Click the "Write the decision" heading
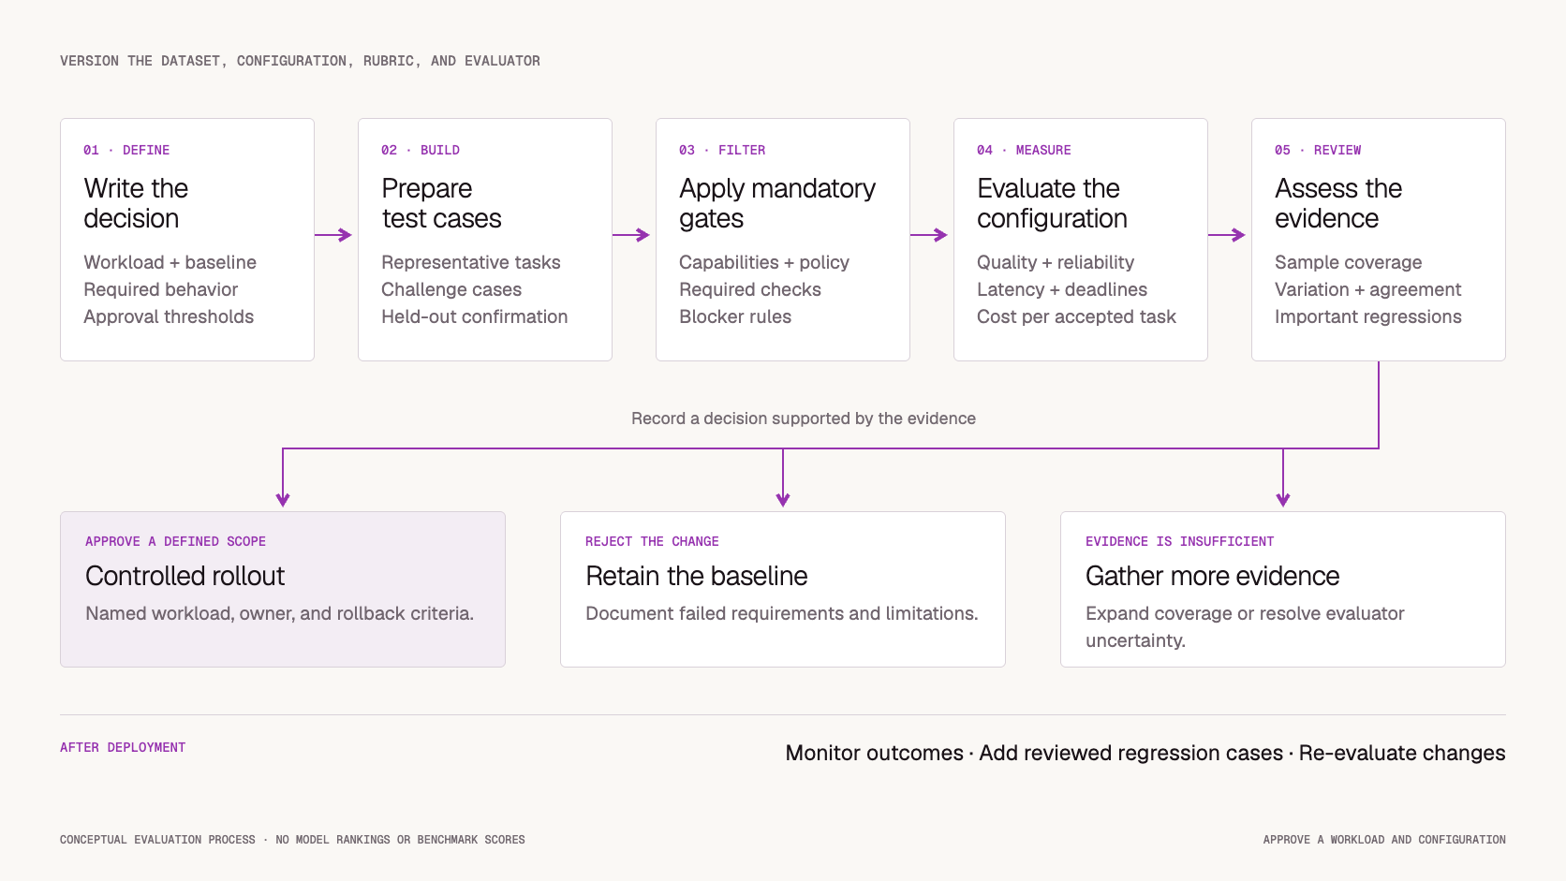 click(x=136, y=203)
